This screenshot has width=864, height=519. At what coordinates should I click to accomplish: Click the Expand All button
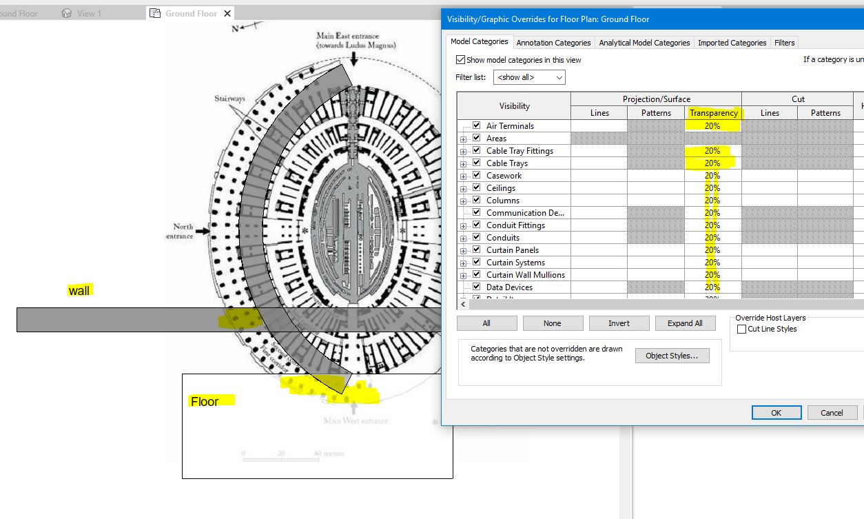point(685,323)
